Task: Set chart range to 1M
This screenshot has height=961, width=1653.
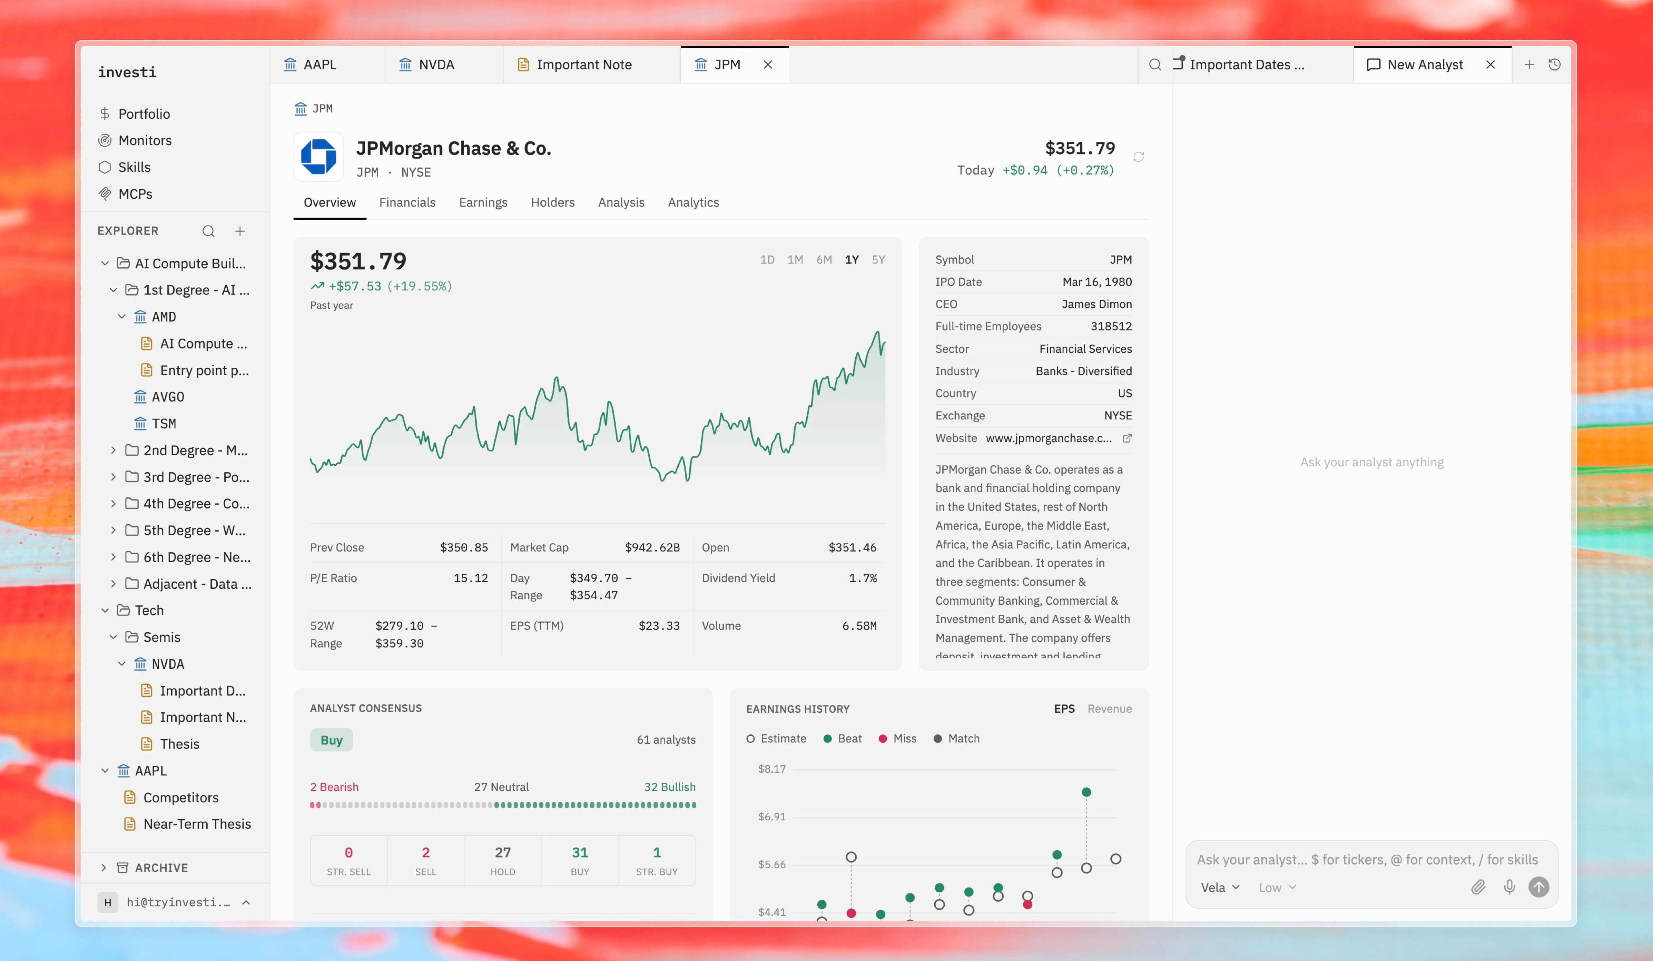Action: pos(795,260)
